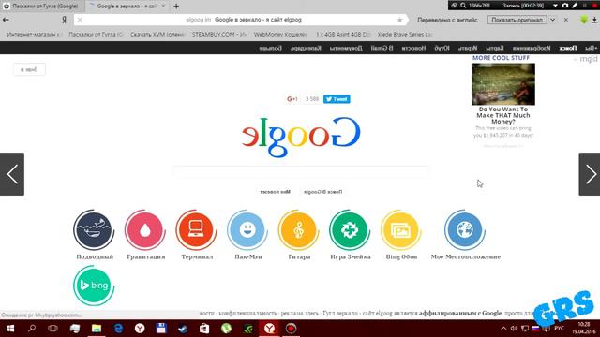Viewport: 600px width, 337px height.
Task: Open mirrored Новости item in black bar
Action: coord(413,48)
